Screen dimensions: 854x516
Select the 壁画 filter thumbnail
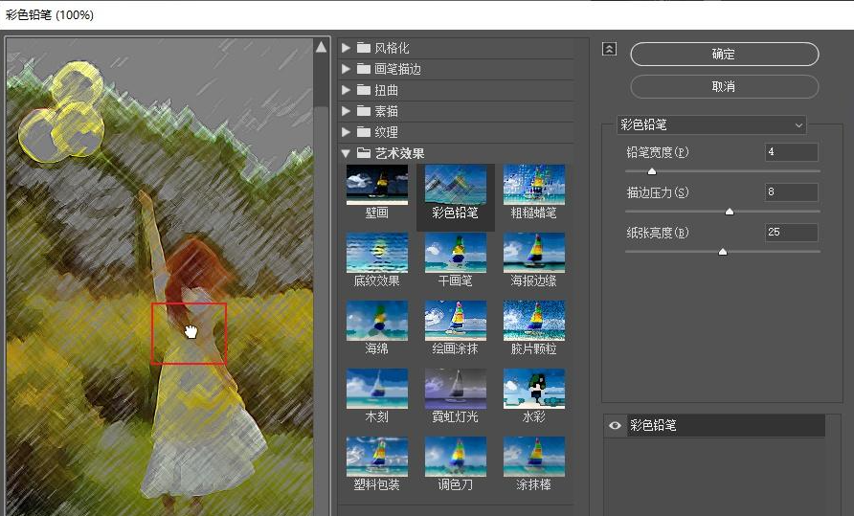(x=376, y=185)
